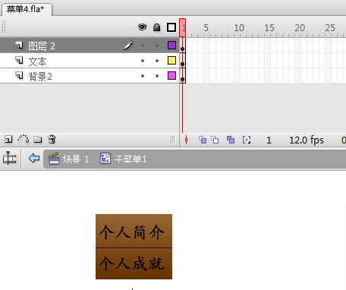Screen dimensions: 346x290
Task: Lock the 背景2 layer
Action: [157, 76]
